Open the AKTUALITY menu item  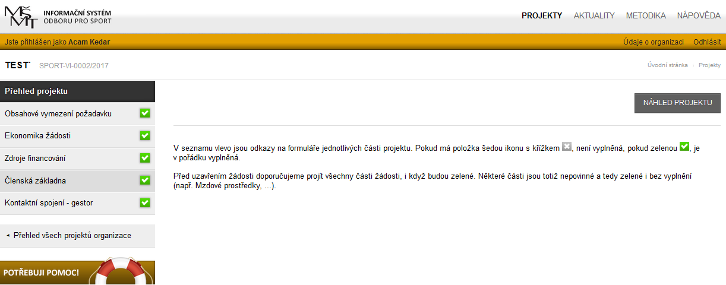point(594,15)
